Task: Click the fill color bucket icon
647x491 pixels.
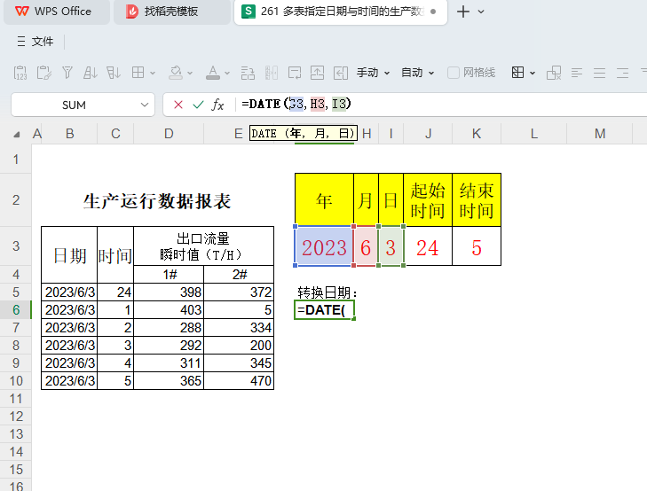Action: (176, 73)
